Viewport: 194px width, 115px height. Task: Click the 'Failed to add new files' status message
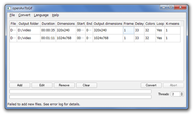pyautogui.click(x=44, y=104)
